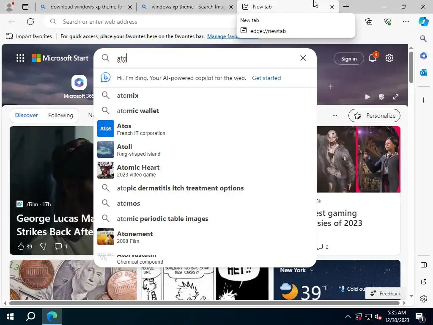Add a quick link with plus icon
The image size is (433, 325).
[331, 87]
